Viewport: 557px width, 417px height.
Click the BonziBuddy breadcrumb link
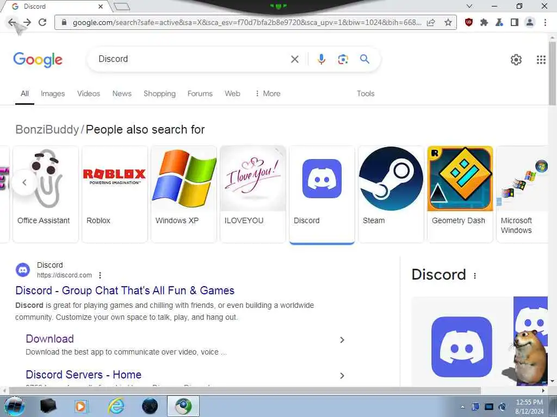point(47,129)
